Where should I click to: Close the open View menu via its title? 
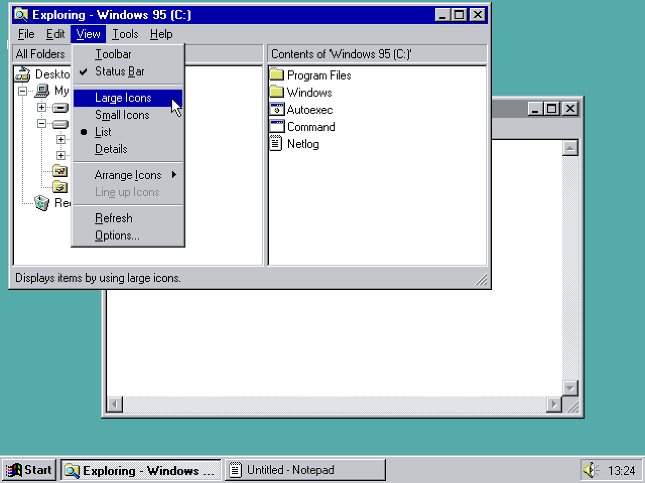point(88,34)
